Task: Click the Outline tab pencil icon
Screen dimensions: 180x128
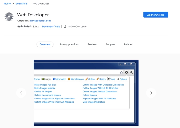Action: 87,79
